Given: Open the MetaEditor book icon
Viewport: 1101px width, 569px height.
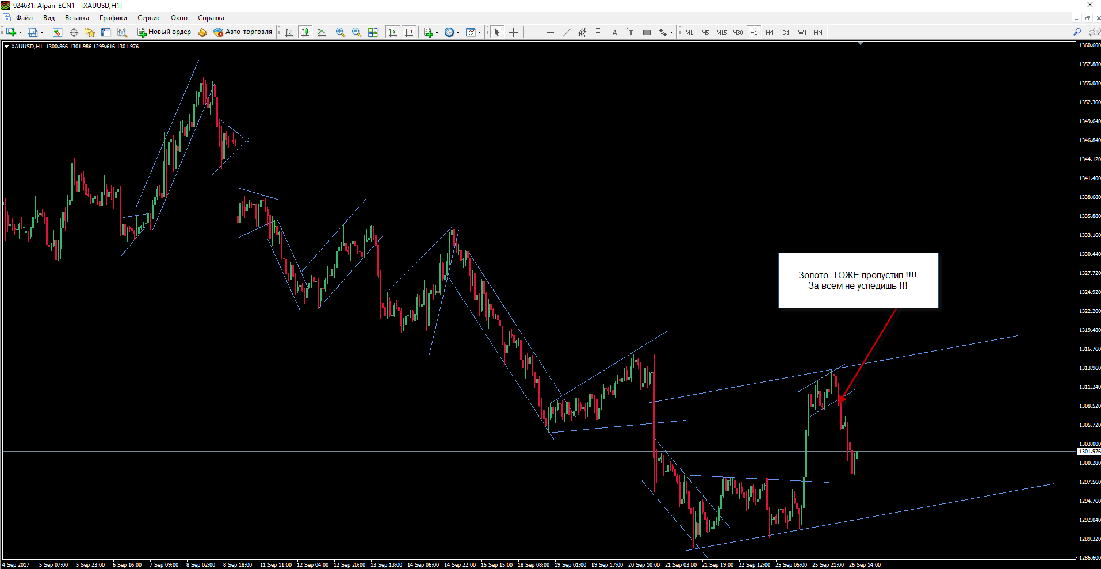Looking at the screenshot, I should pos(202,32).
